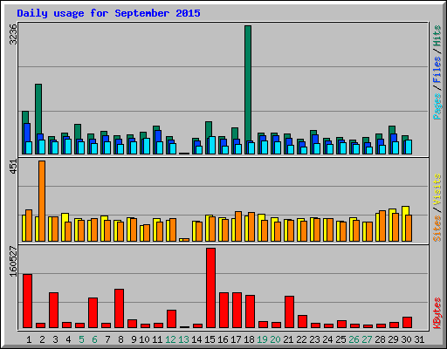
Task: Click the x-axis day label '20'
Action: pyautogui.click(x=275, y=339)
